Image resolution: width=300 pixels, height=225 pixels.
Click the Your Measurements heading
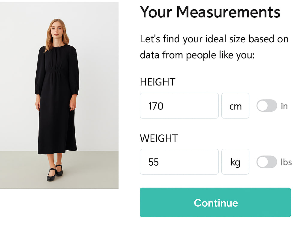click(x=210, y=12)
